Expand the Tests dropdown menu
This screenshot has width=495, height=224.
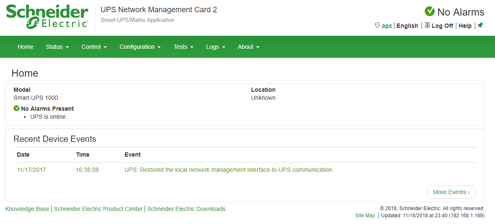tap(183, 47)
